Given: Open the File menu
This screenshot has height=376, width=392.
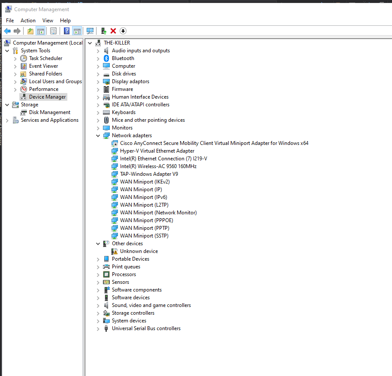Looking at the screenshot, I should click(10, 21).
